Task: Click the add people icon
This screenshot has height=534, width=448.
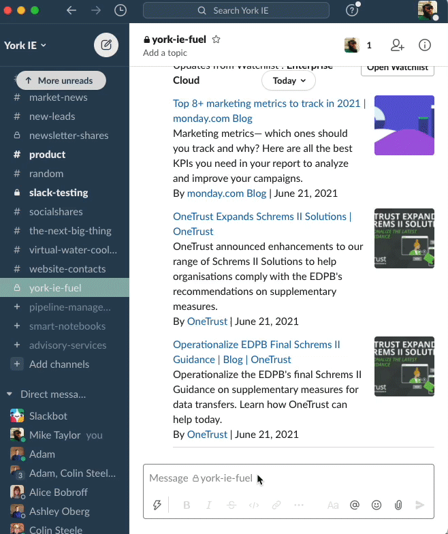Action: pos(398,45)
